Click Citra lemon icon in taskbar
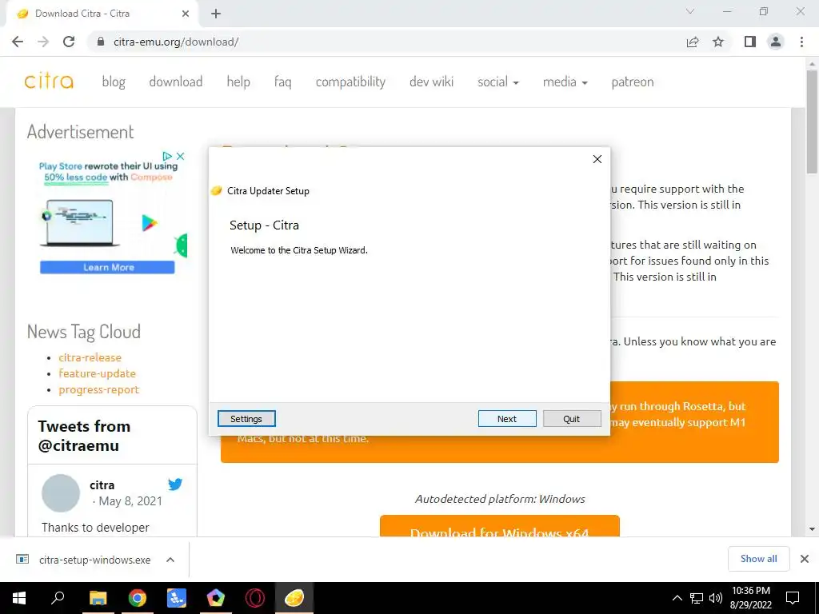The height and width of the screenshot is (614, 819). pos(294,598)
